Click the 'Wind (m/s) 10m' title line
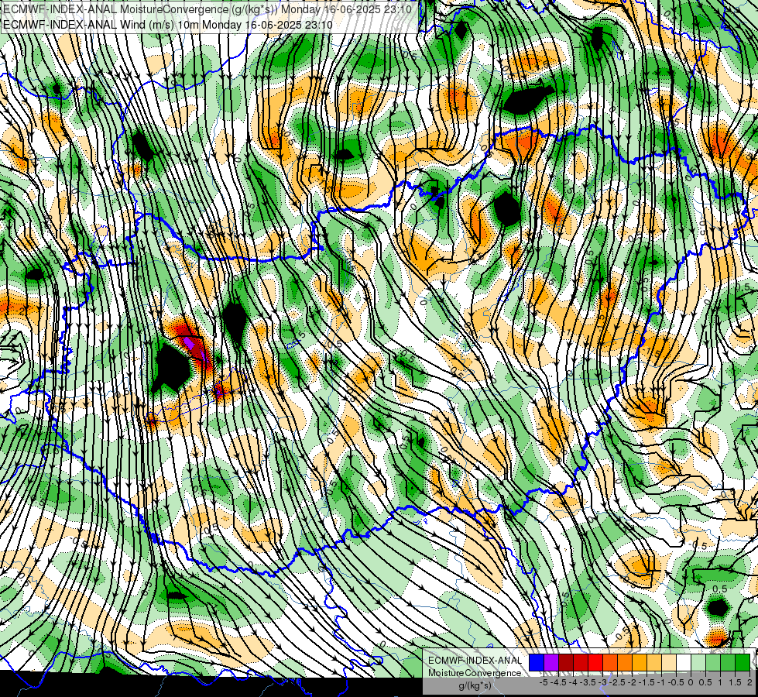This screenshot has width=758, height=697. [x=168, y=24]
